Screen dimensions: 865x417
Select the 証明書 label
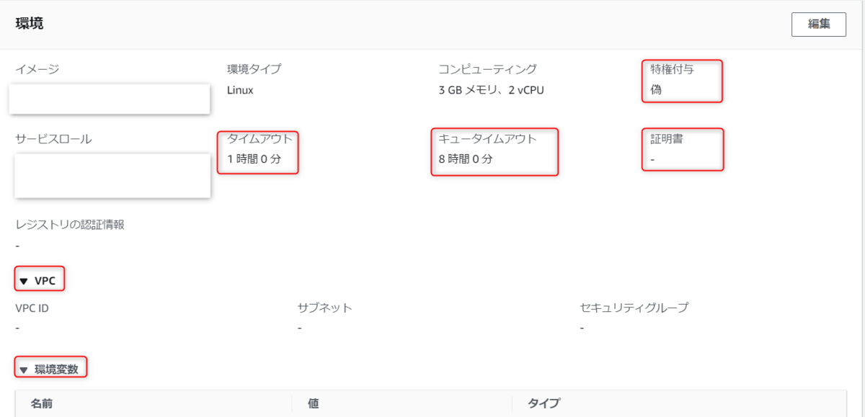click(x=667, y=139)
